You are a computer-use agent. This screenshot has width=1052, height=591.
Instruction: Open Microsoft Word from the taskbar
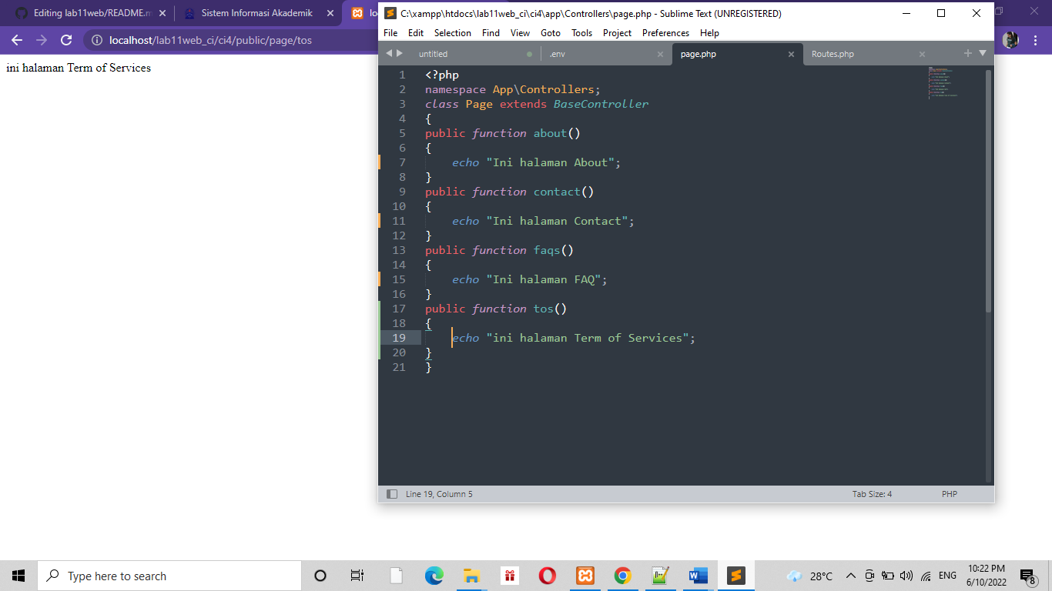pos(698,575)
